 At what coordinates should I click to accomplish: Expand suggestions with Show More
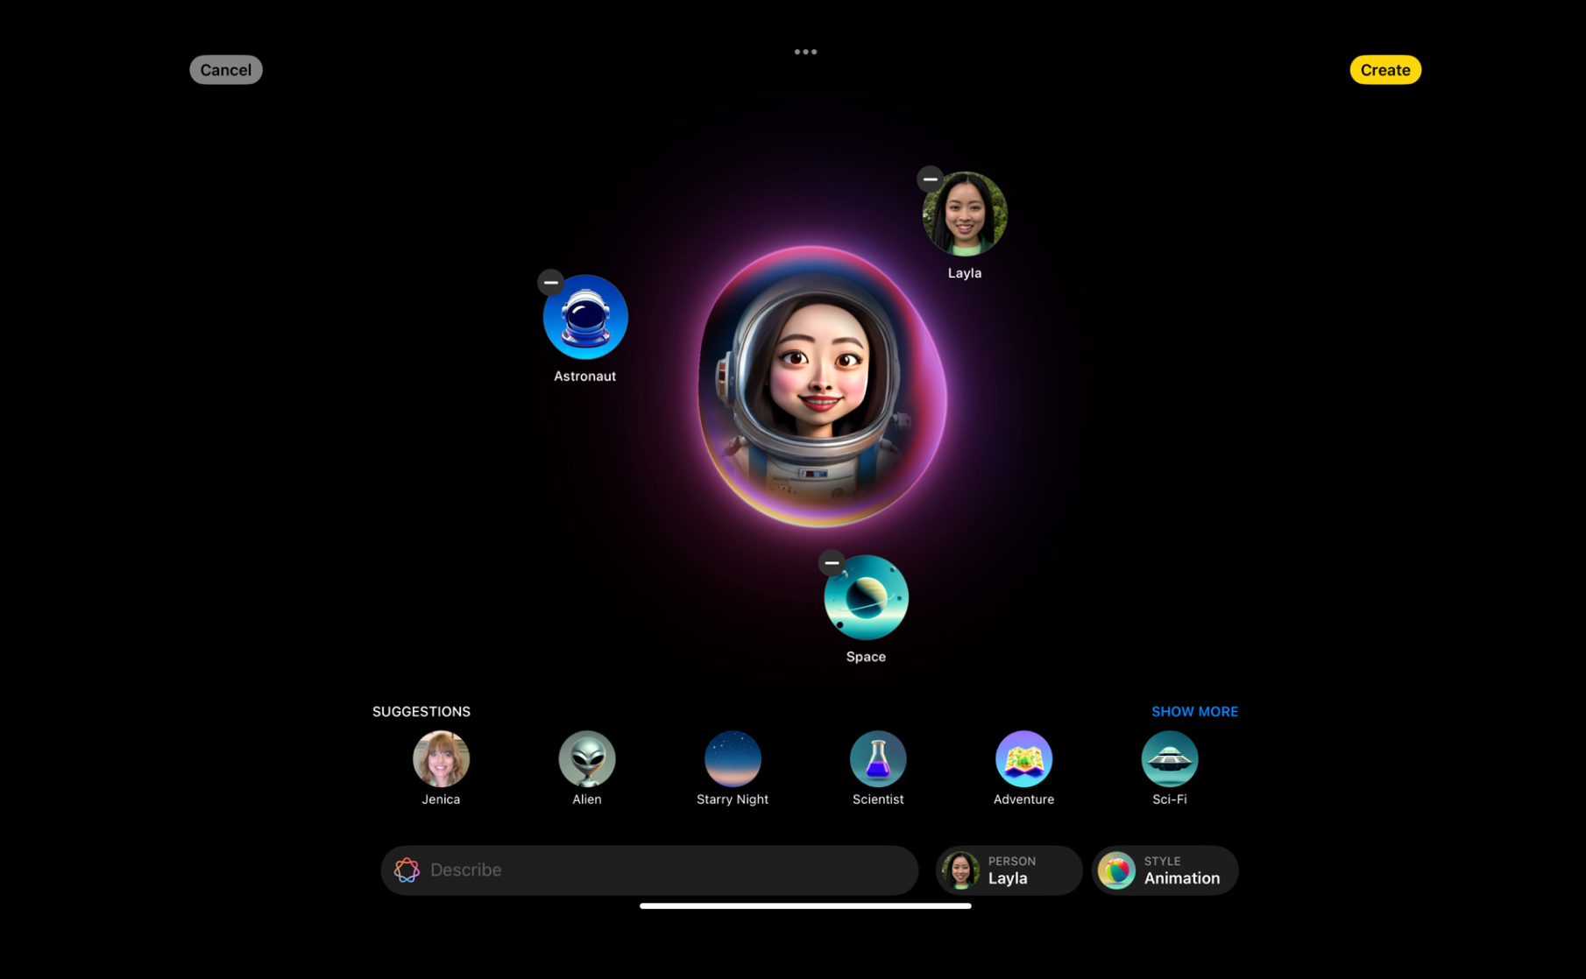coord(1193,711)
